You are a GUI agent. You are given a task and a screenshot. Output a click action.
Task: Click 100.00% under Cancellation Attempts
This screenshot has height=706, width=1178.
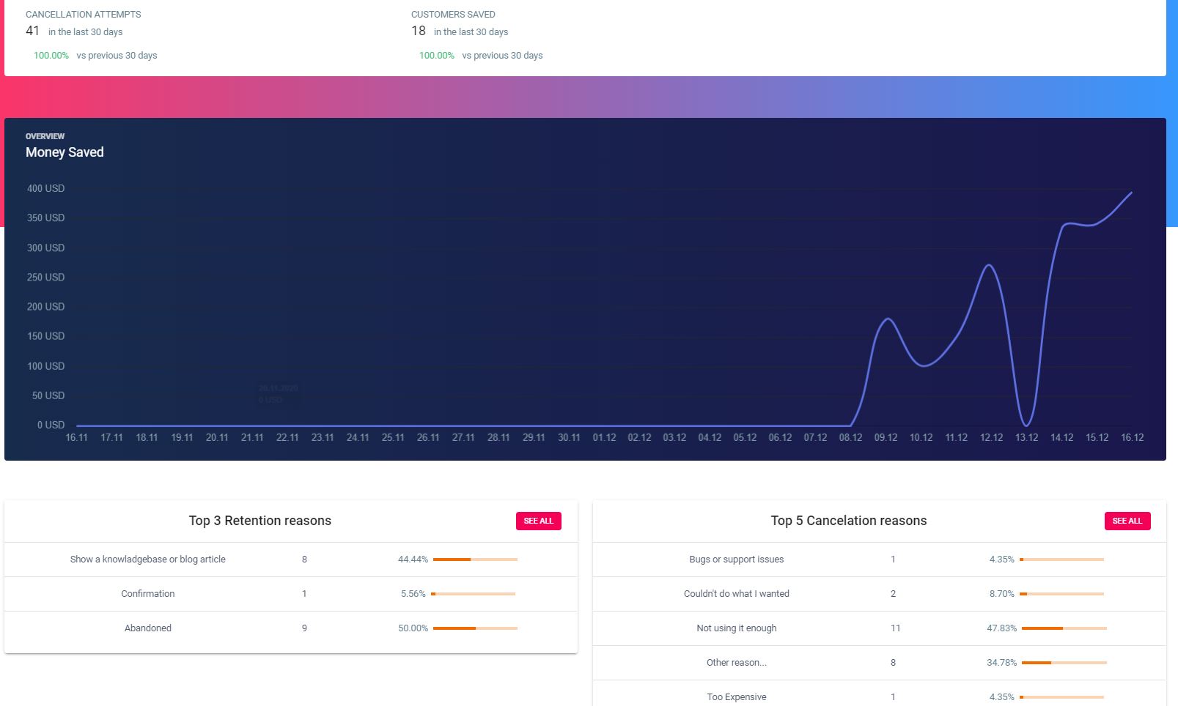(51, 56)
